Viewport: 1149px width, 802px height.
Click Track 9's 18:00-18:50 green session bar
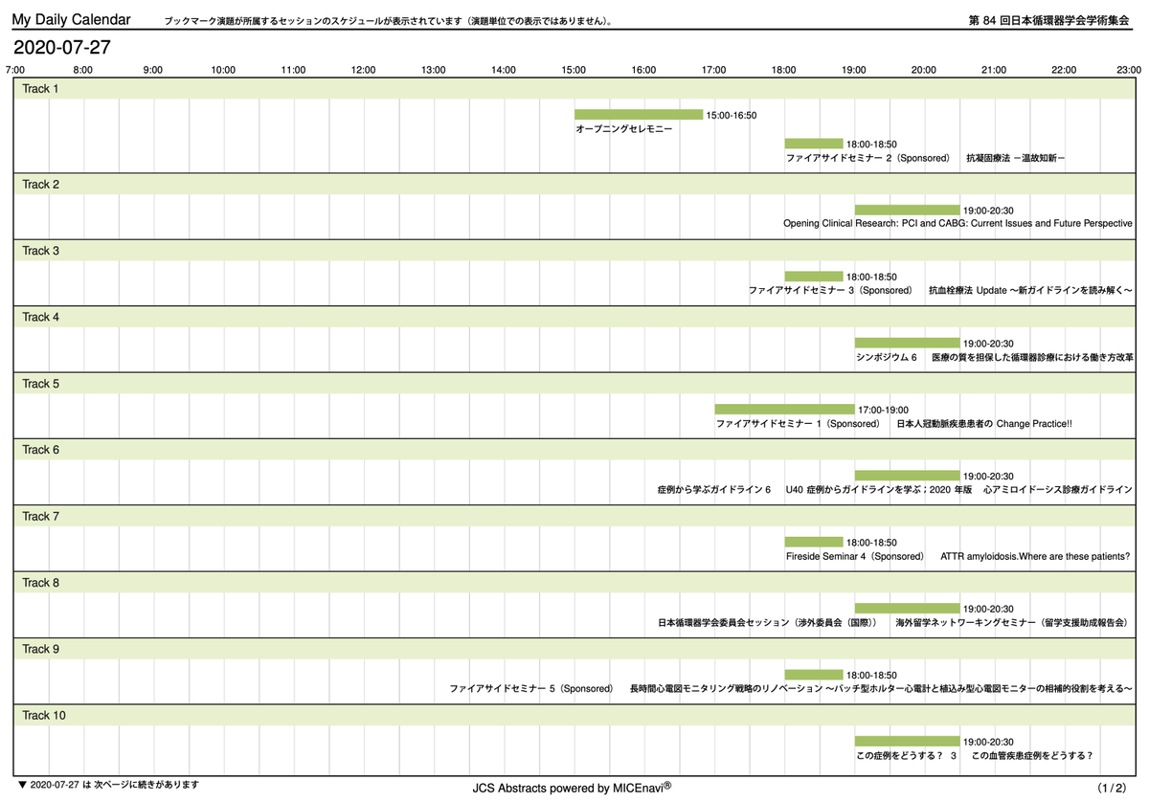(x=814, y=674)
